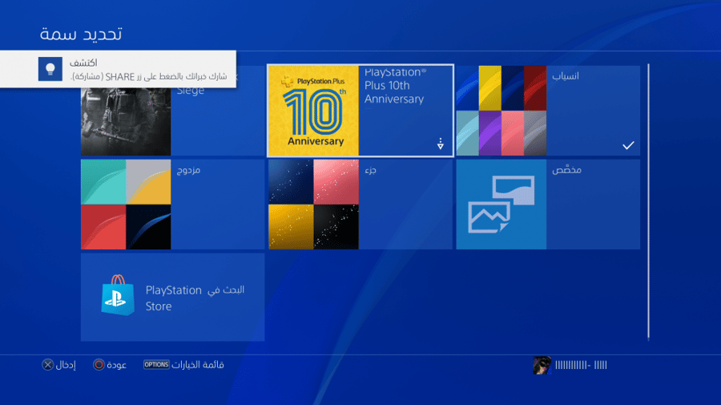Select the انسياب theme thumbnail
Viewport: 721px width, 405px height.
click(x=501, y=111)
